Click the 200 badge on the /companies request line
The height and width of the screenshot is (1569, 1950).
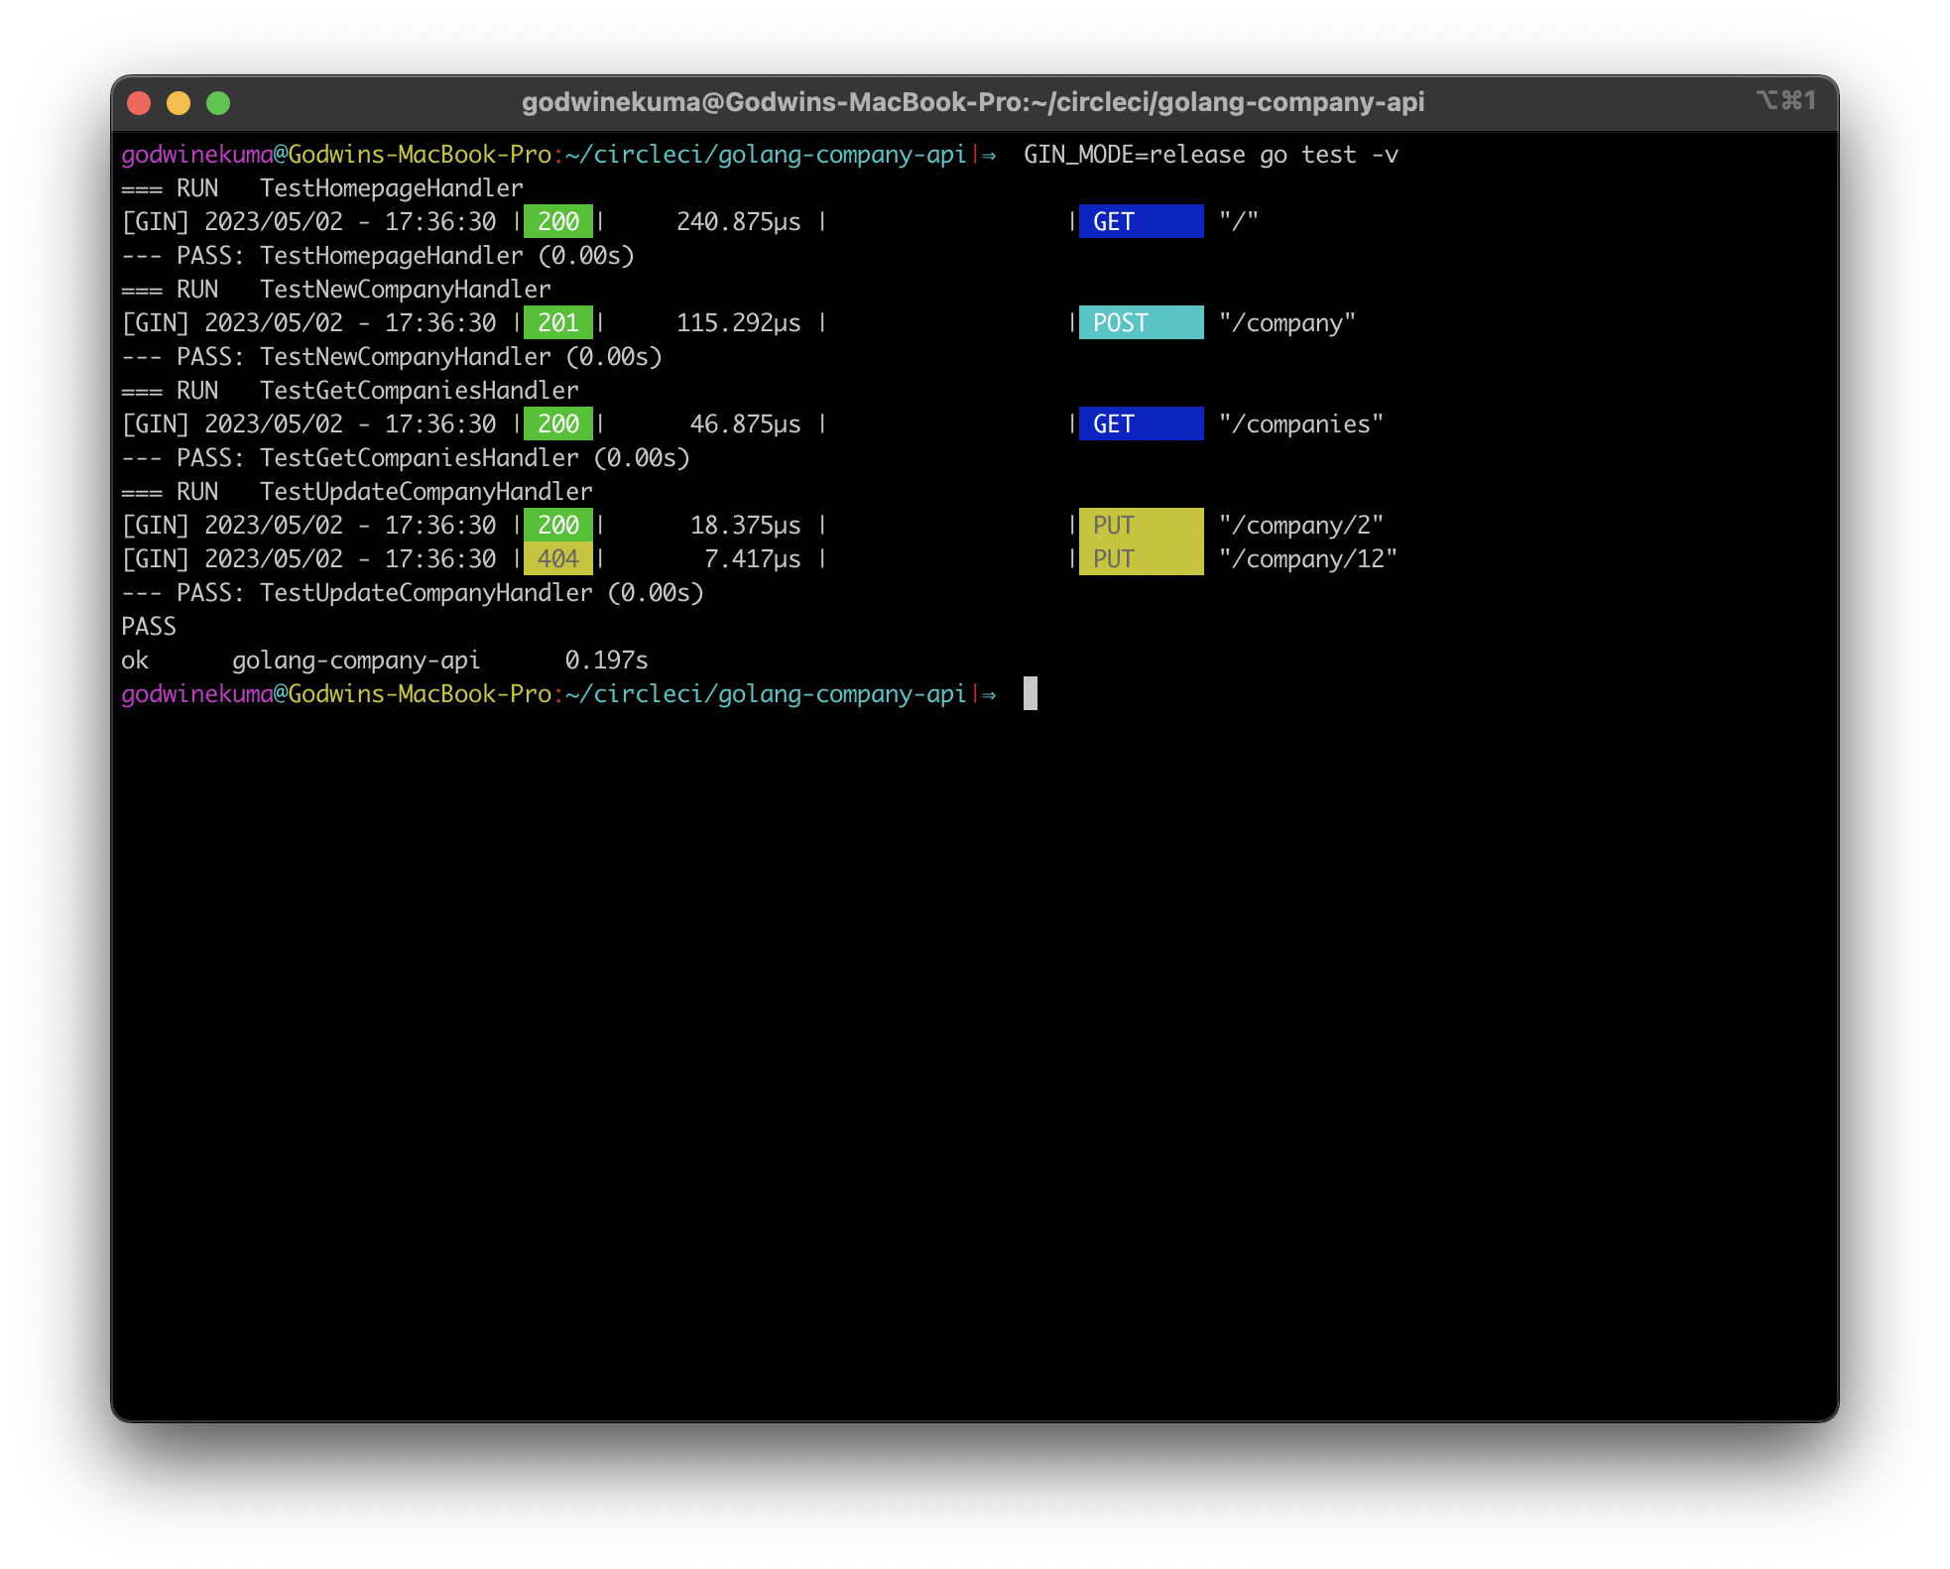coord(557,423)
